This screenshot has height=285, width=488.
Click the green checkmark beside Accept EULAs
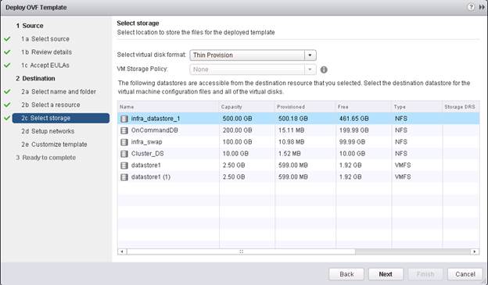coord(7,66)
